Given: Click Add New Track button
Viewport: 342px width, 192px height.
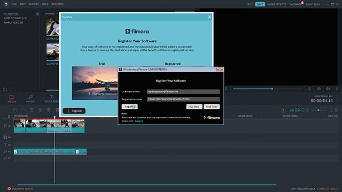Looking at the screenshot, I should [x=20, y=189].
